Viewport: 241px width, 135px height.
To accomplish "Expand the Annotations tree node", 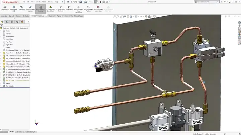I will 1,36.
